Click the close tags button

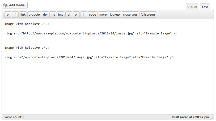(130, 15)
